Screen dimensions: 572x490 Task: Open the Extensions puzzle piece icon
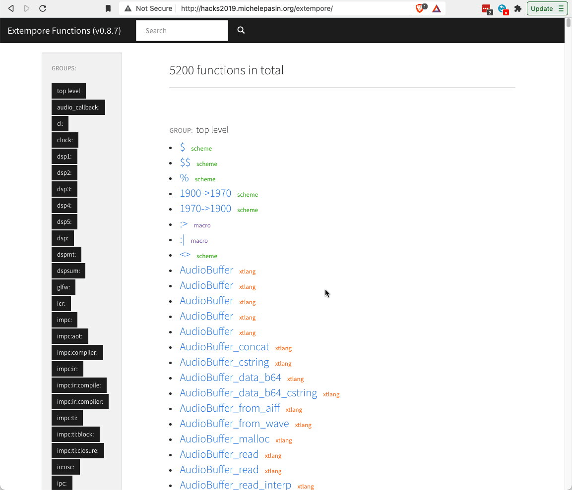(x=518, y=8)
